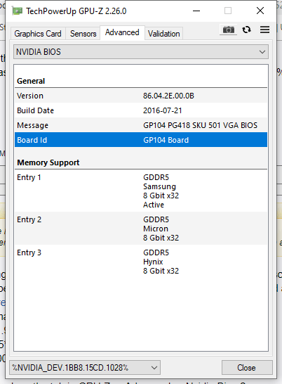Switch to the Graphics Card tab
Image resolution: width=282 pixels, height=384 pixels.
coord(38,34)
